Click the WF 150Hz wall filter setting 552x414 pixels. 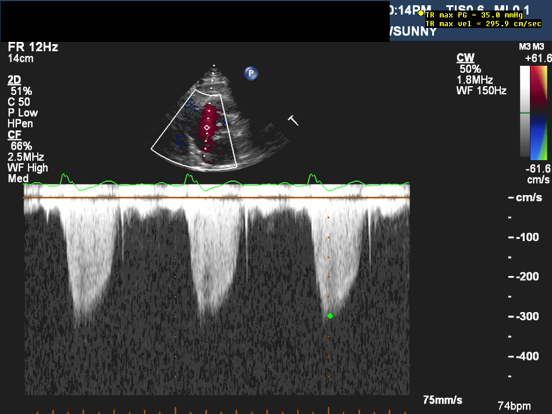[x=482, y=90]
